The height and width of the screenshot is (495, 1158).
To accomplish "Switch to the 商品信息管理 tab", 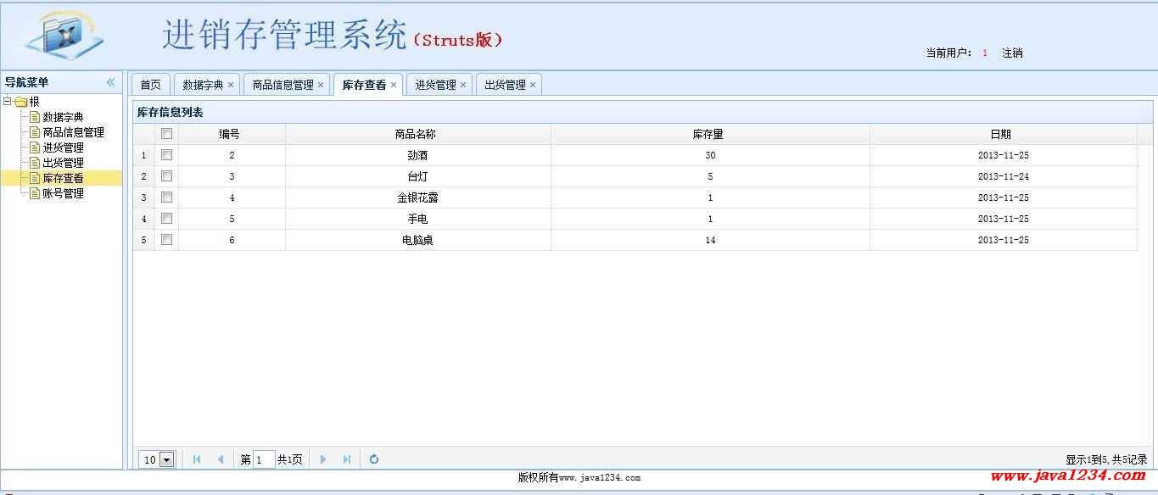I will (283, 85).
